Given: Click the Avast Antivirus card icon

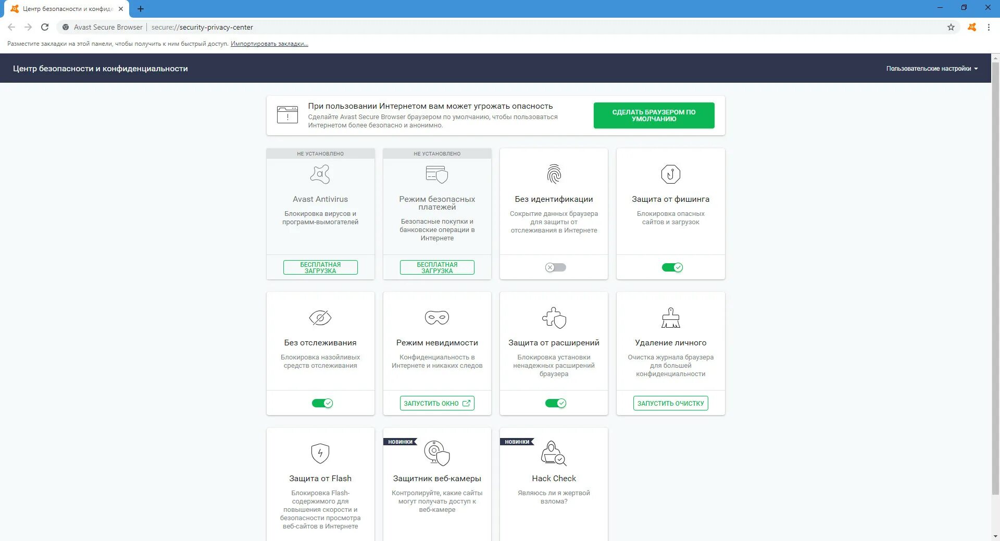Looking at the screenshot, I should coord(320,174).
